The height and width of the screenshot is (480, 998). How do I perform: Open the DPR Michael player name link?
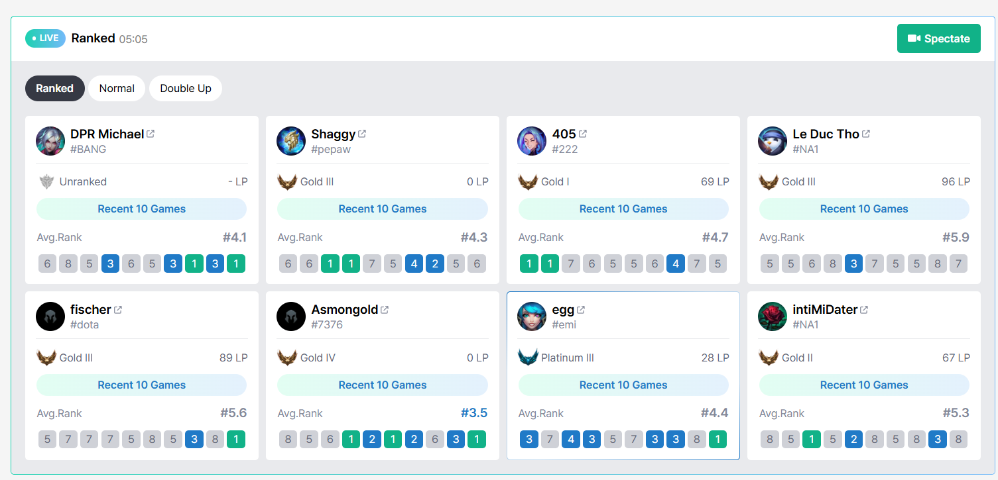pos(107,134)
